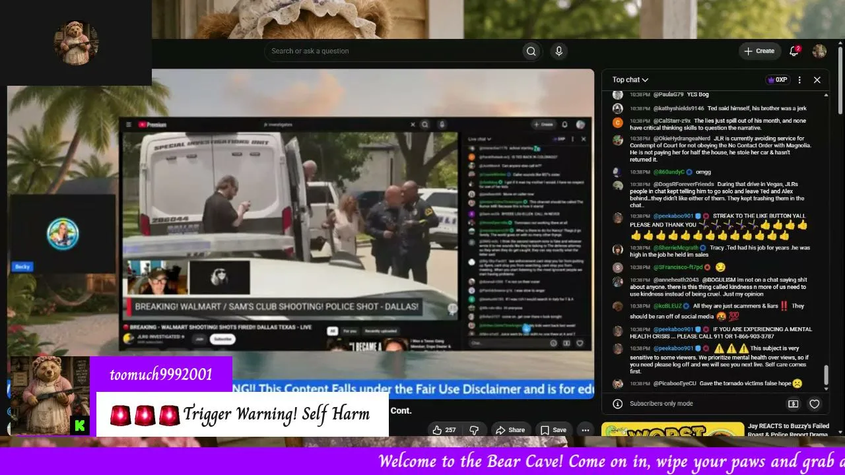Click PaulaG79's chat avatar
This screenshot has height=475, width=845.
[x=617, y=95]
